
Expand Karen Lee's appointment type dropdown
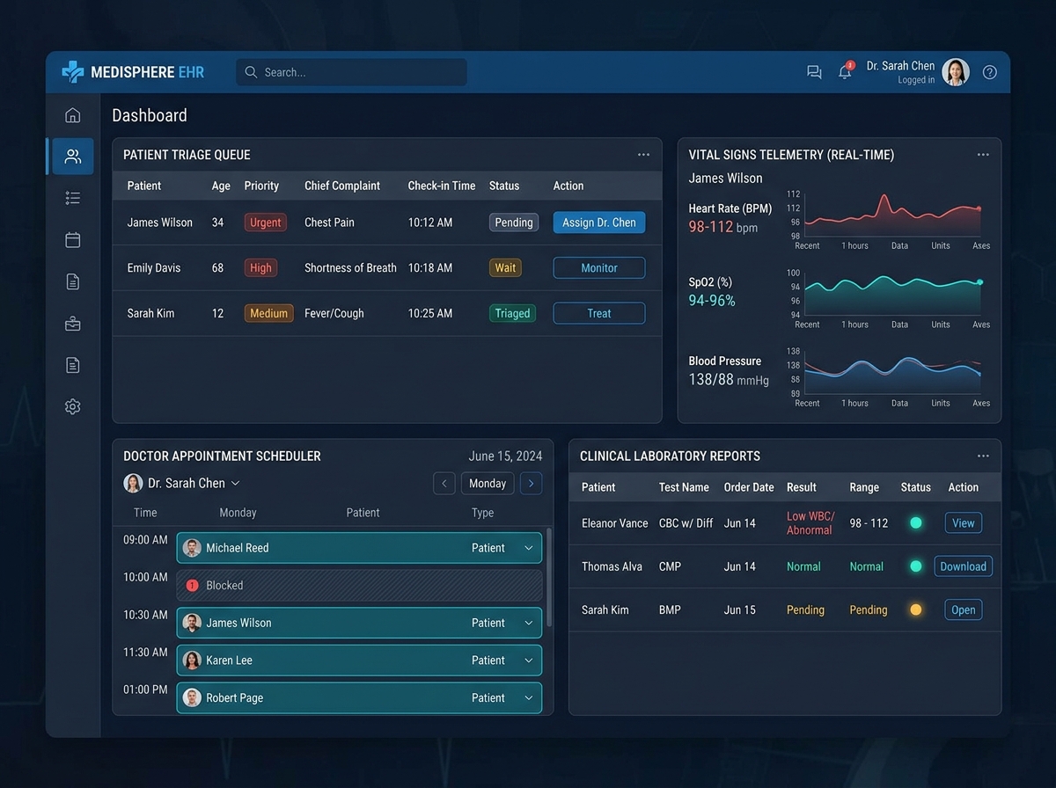529,660
